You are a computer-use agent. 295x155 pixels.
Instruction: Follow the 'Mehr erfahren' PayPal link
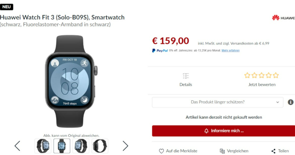pyautogui.click(x=230, y=50)
